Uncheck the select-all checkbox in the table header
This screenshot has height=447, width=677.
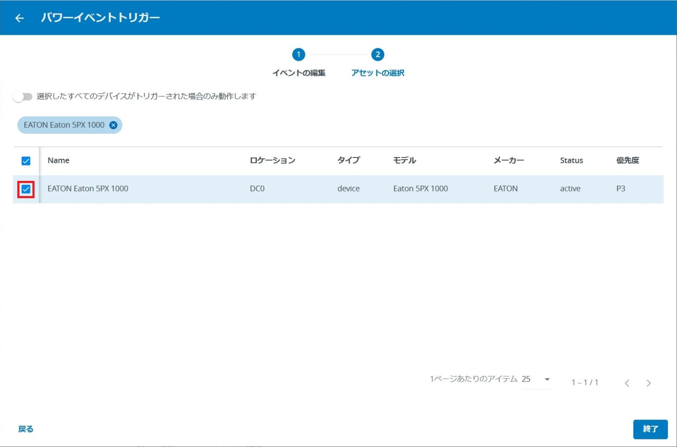pyautogui.click(x=25, y=161)
